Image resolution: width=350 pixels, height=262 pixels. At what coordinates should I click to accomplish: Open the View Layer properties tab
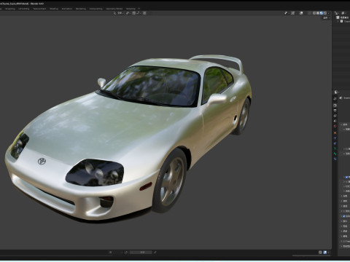tap(335, 116)
